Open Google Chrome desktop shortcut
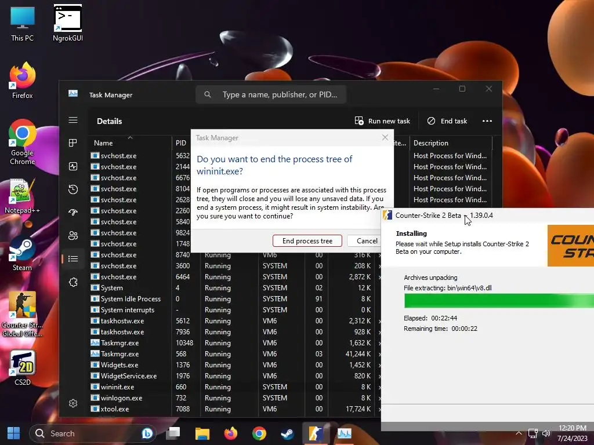The width and height of the screenshot is (594, 445). pyautogui.click(x=23, y=143)
